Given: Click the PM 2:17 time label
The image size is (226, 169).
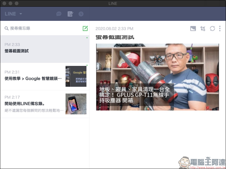Looking at the screenshot, I should pyautogui.click(x=12, y=97).
